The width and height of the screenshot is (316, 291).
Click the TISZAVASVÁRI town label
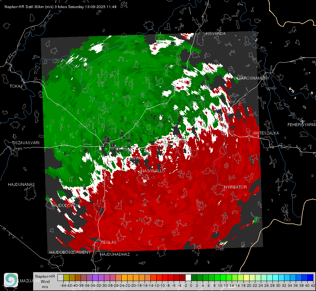pos(25,143)
